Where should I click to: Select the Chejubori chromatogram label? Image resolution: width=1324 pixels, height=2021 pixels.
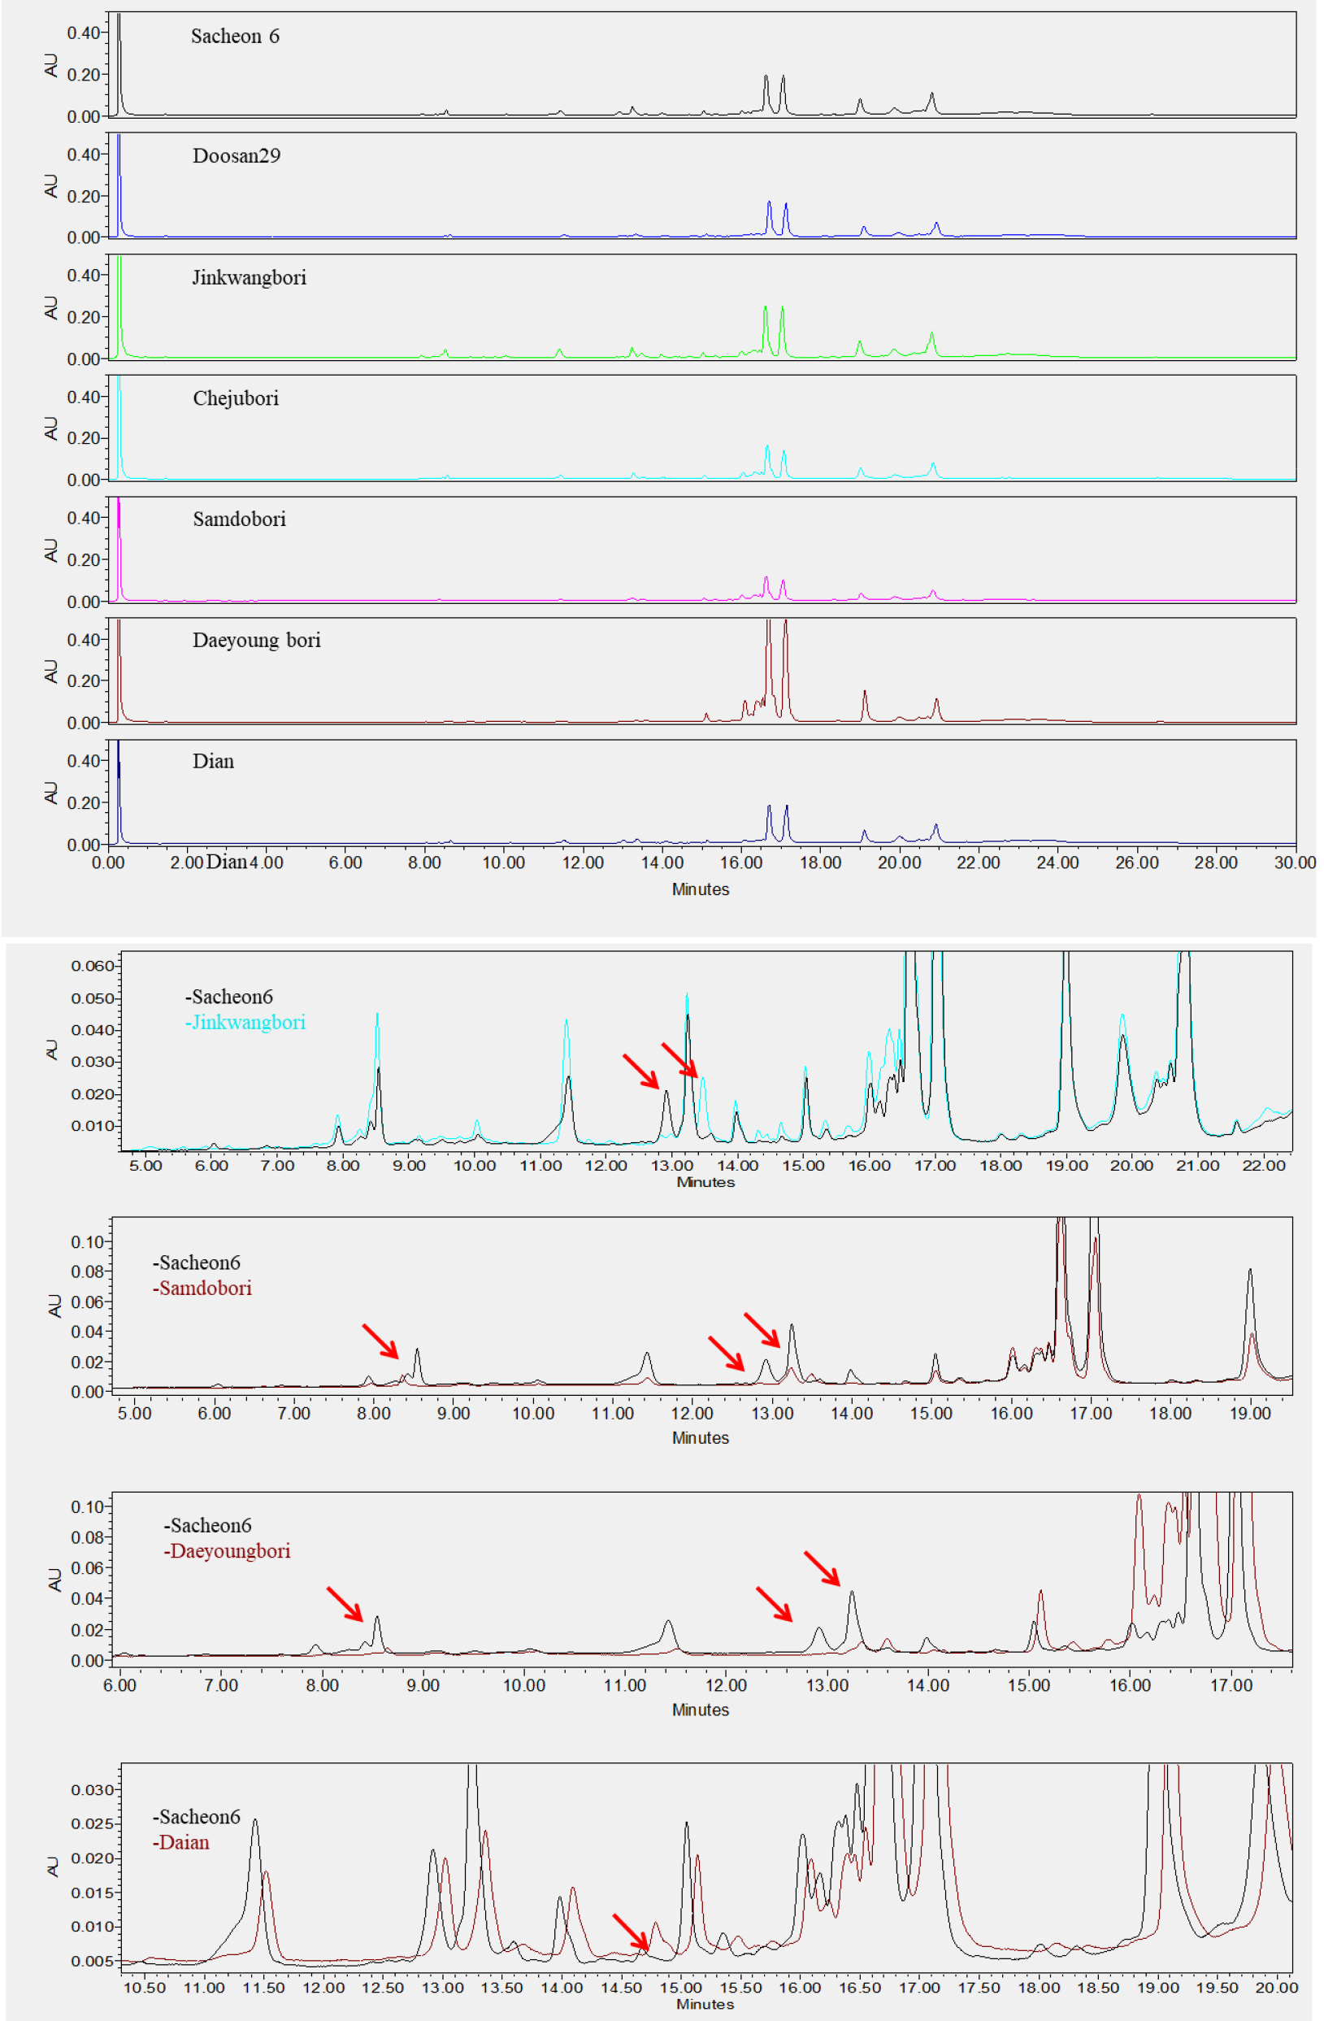tap(236, 398)
